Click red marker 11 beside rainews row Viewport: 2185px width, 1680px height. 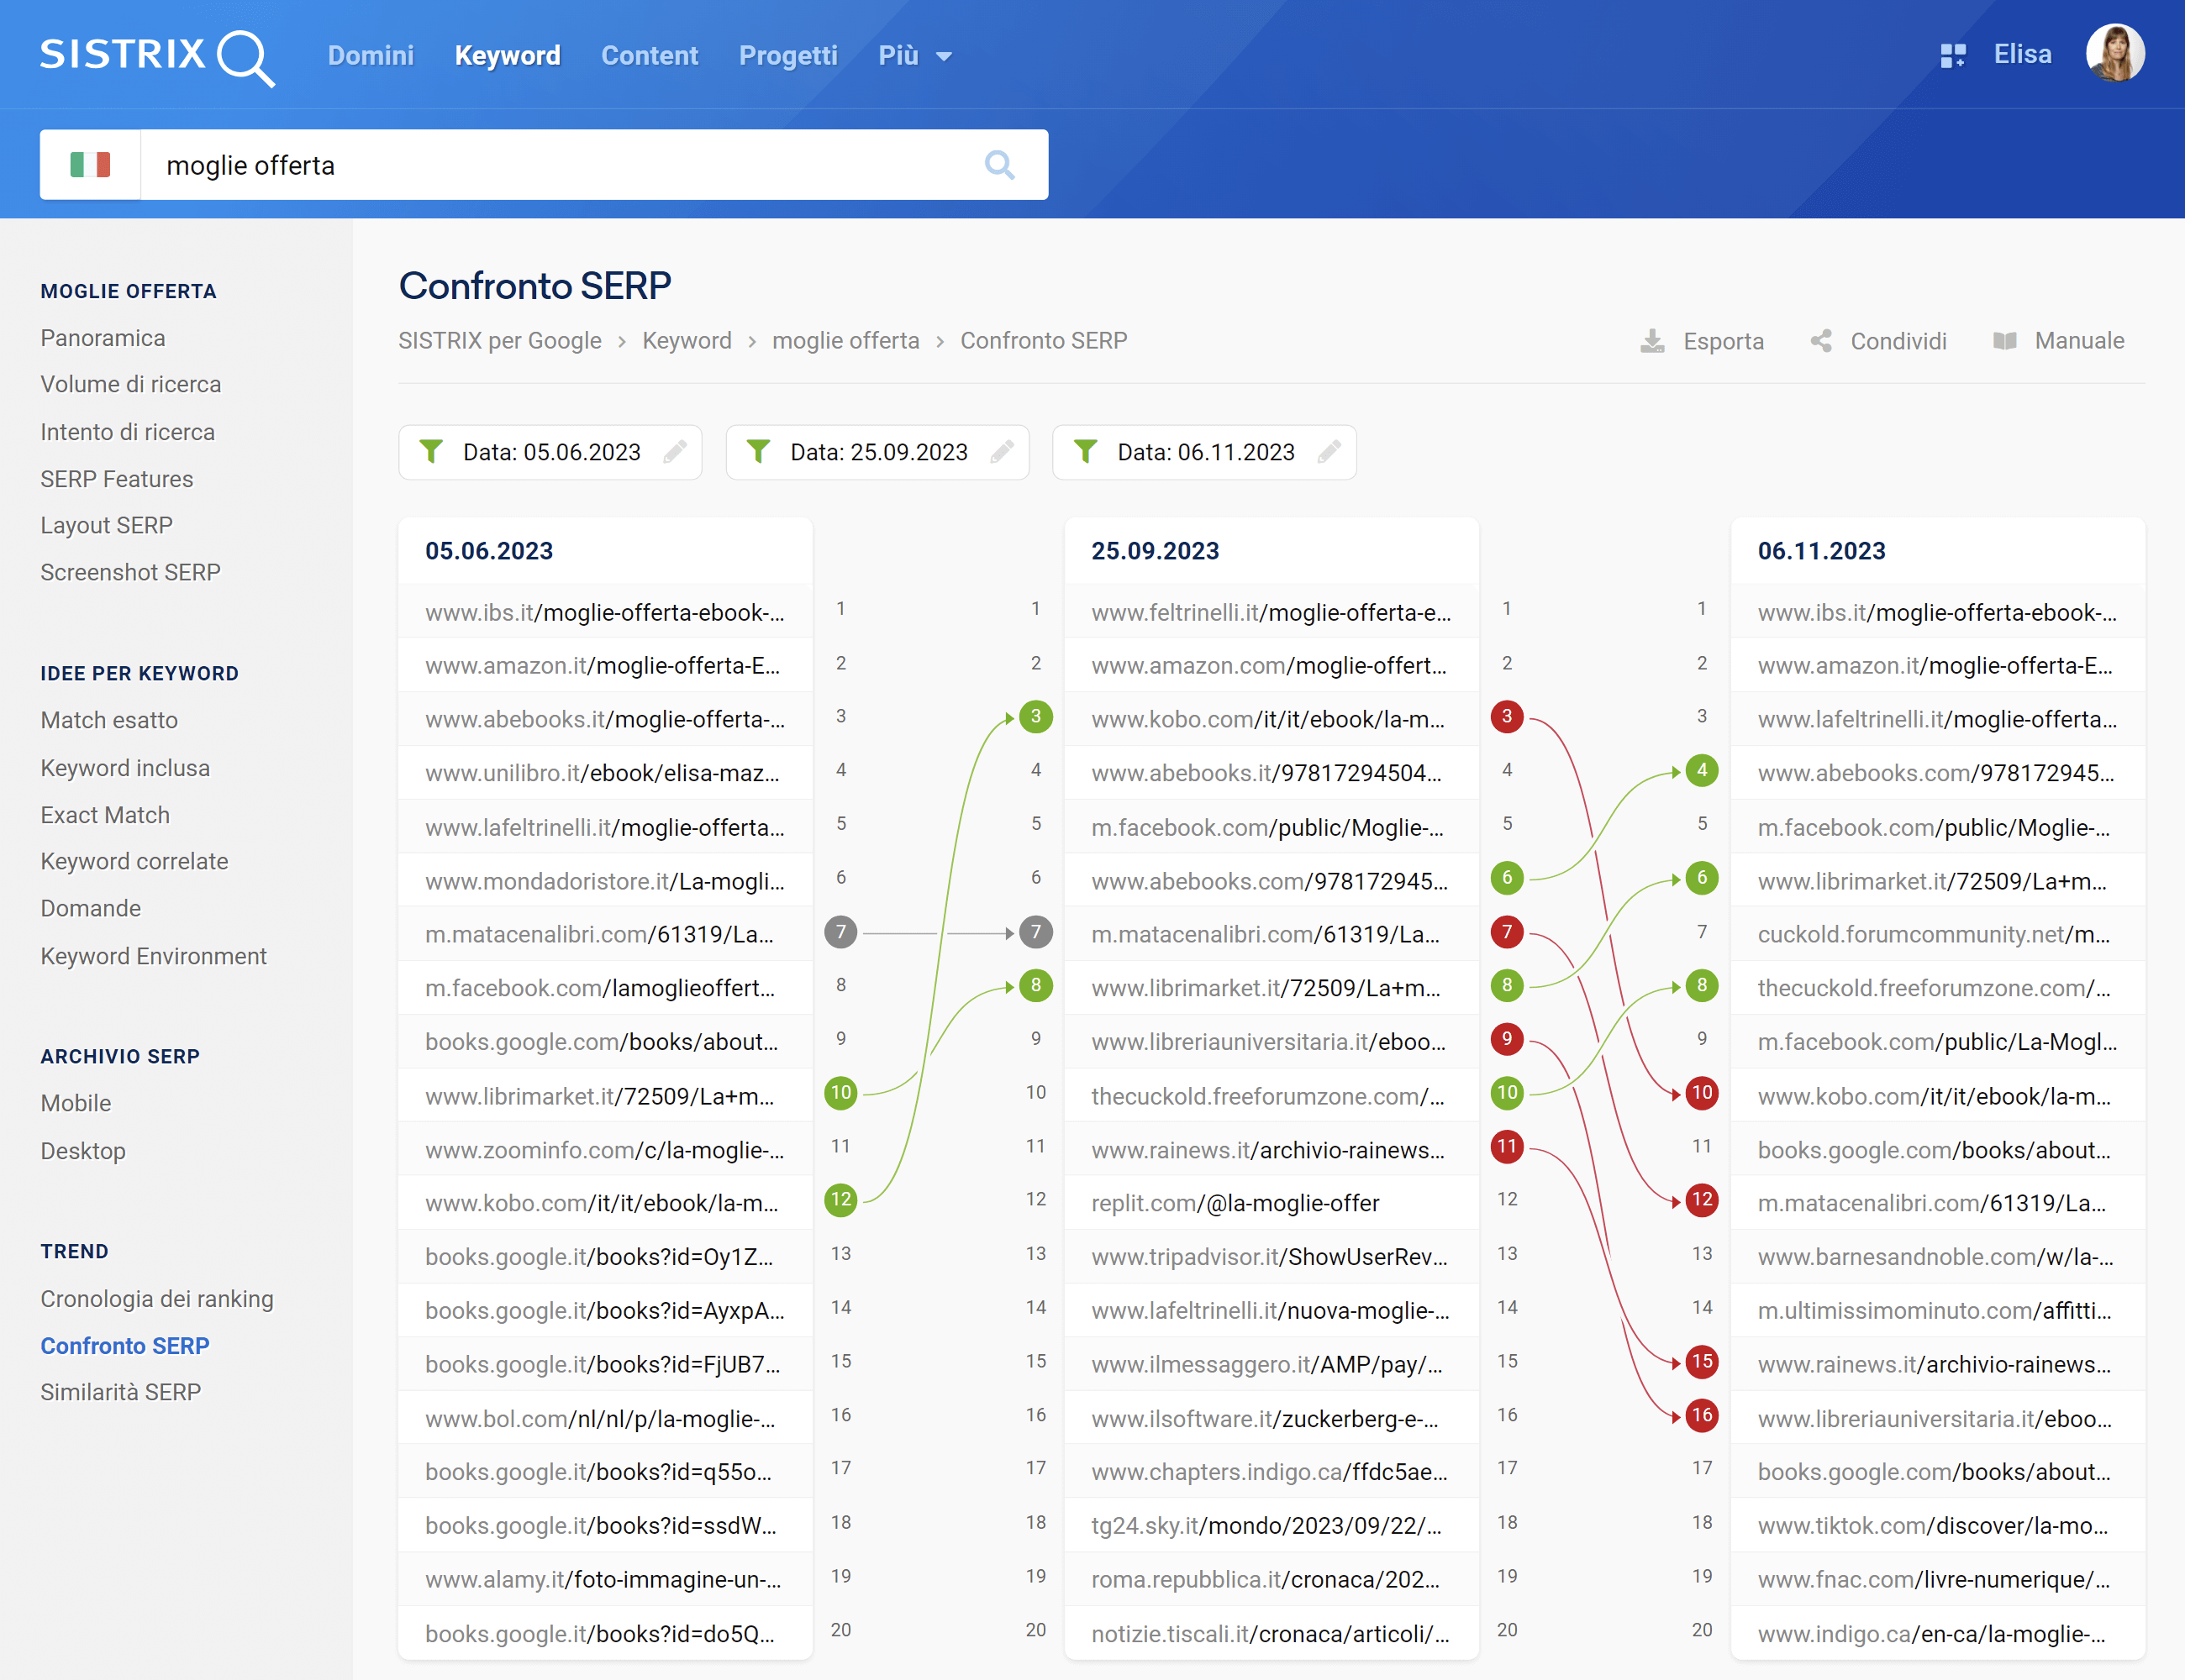1507,1147
